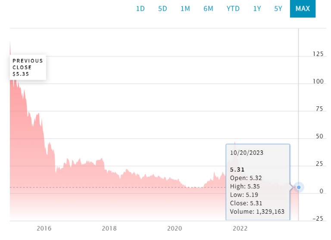Click the blue data point marker
The image size is (331, 240).
coord(299,187)
